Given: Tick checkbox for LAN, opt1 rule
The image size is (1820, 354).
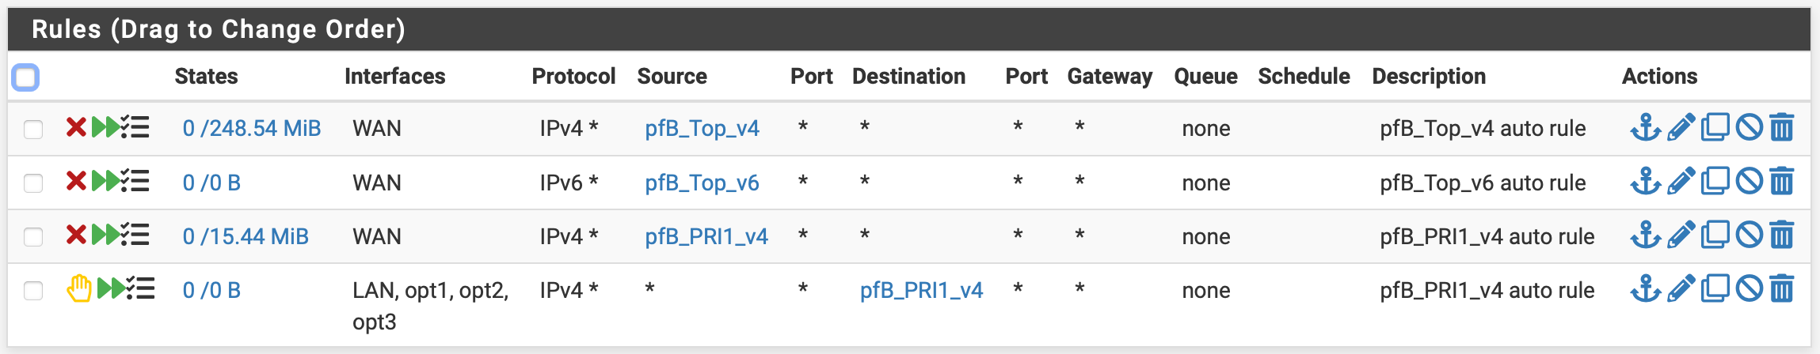Looking at the screenshot, I should coord(33,291).
